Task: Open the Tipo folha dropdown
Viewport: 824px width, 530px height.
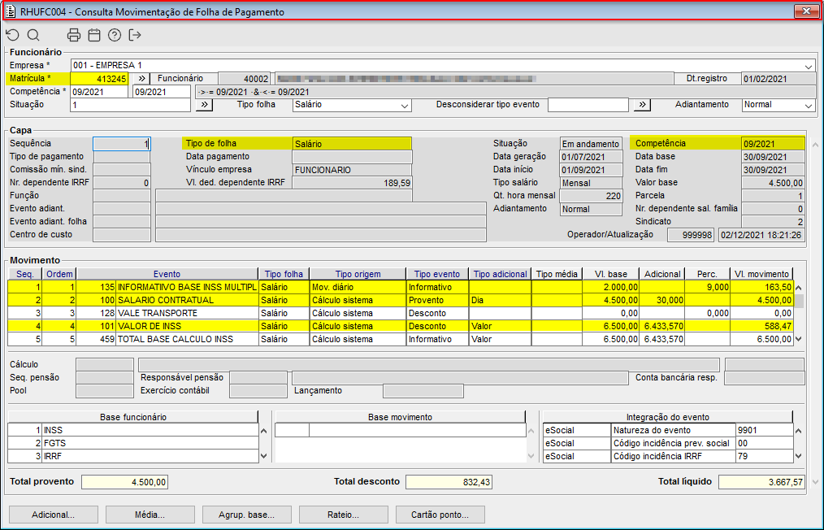Action: (x=404, y=106)
